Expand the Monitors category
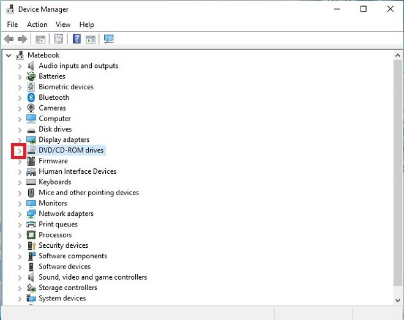The height and width of the screenshot is (320, 404). point(20,204)
